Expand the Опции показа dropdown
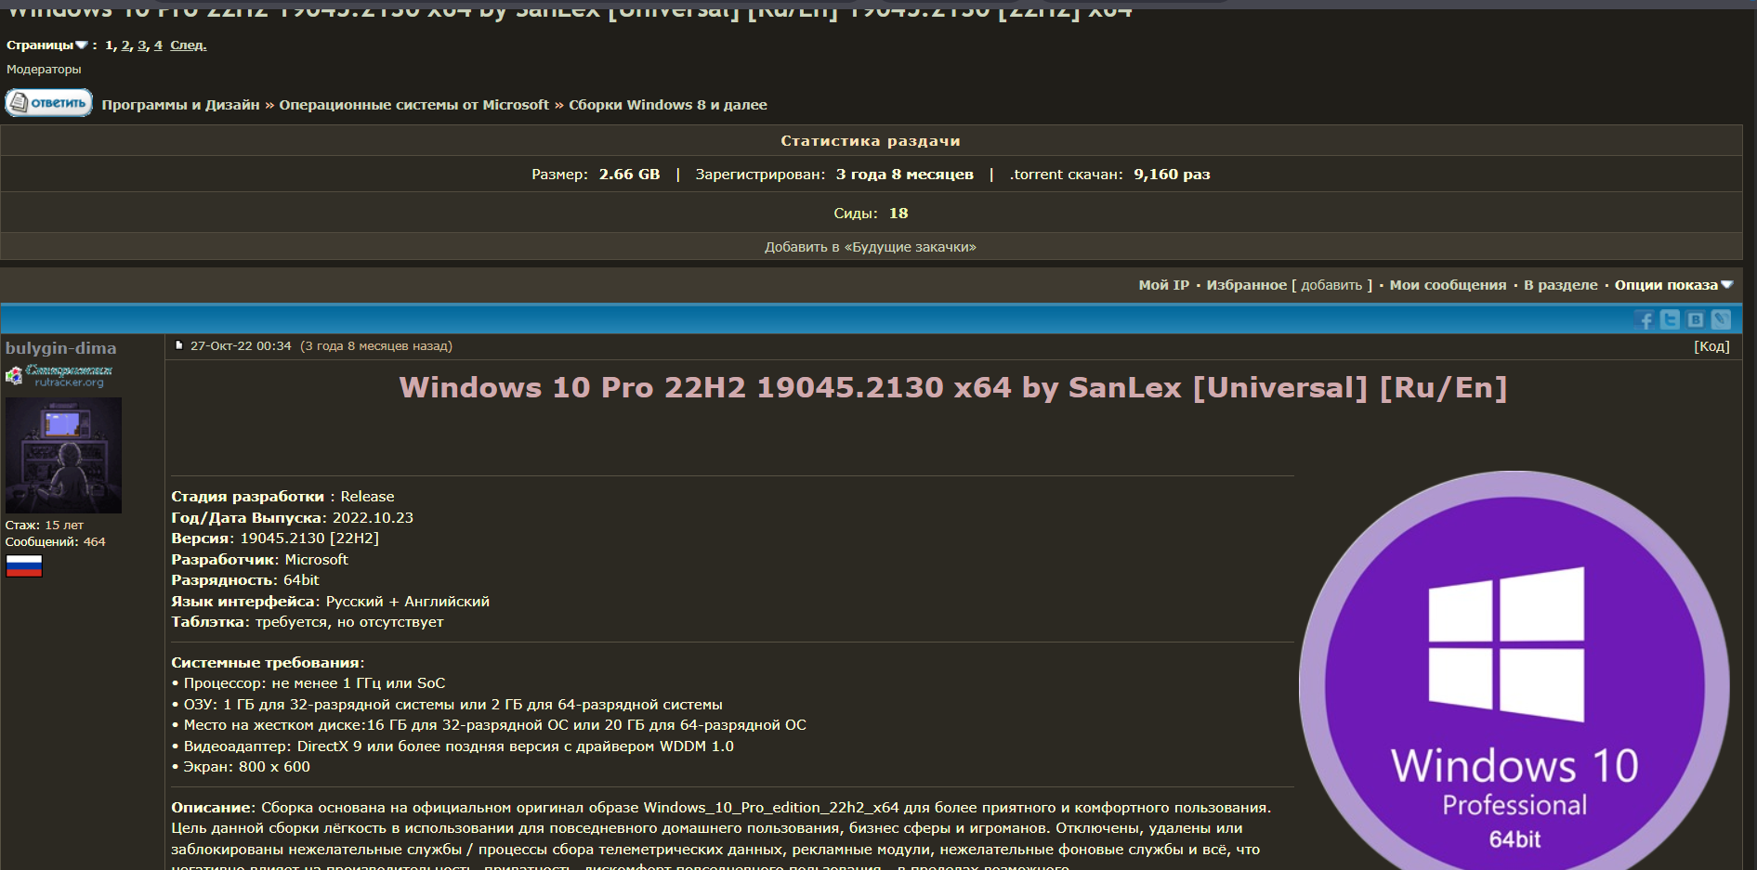The width and height of the screenshot is (1757, 870). point(1673,285)
